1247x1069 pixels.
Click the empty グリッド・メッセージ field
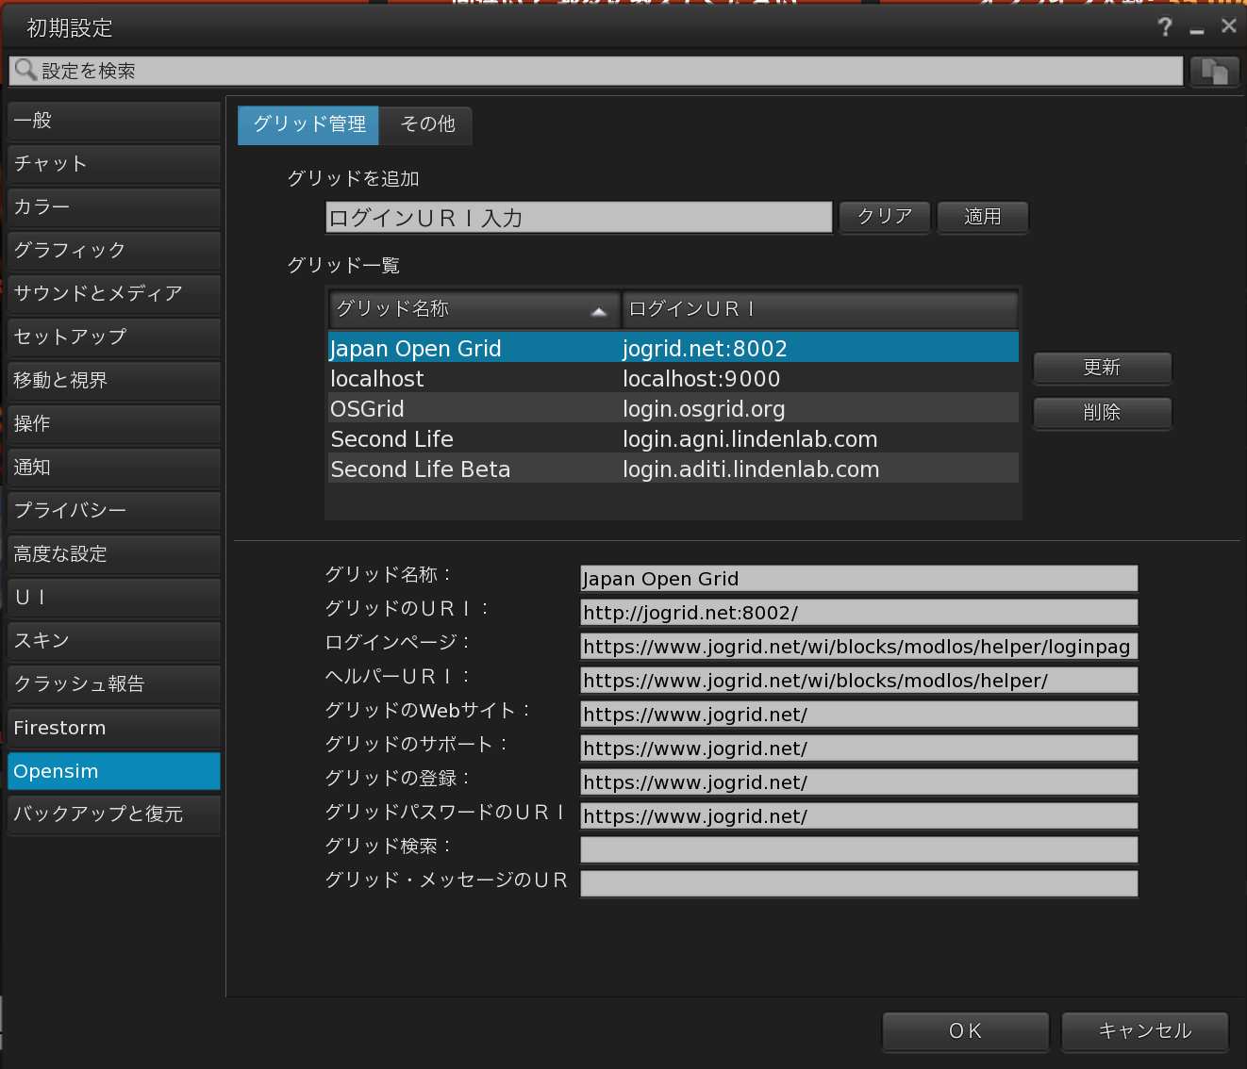[858, 884]
